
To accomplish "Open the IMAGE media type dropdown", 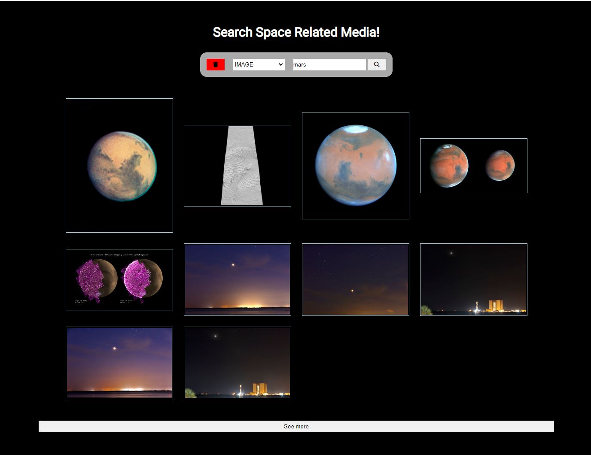I will coord(259,64).
